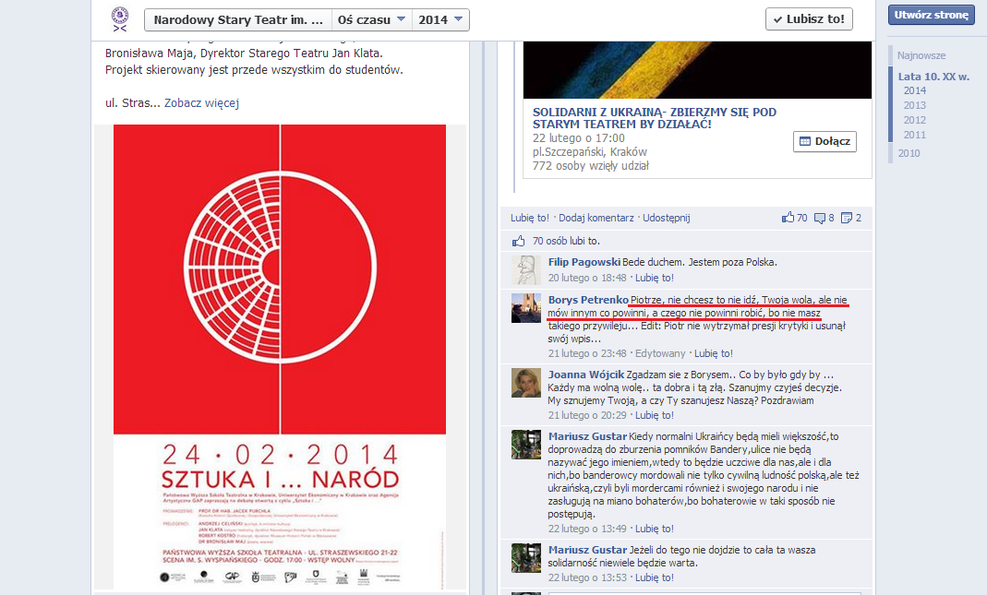Open Mariusz Gustar's avatar on the solidarność comment

click(526, 558)
